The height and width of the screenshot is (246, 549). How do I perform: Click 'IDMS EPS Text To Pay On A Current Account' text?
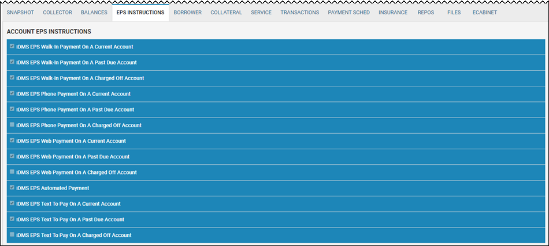coord(68,204)
